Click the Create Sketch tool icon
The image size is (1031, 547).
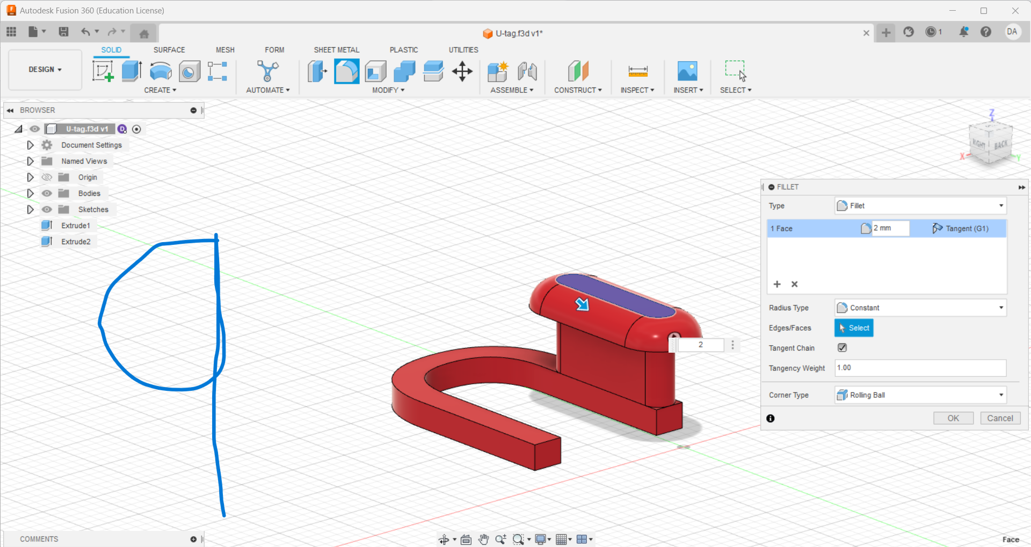103,71
